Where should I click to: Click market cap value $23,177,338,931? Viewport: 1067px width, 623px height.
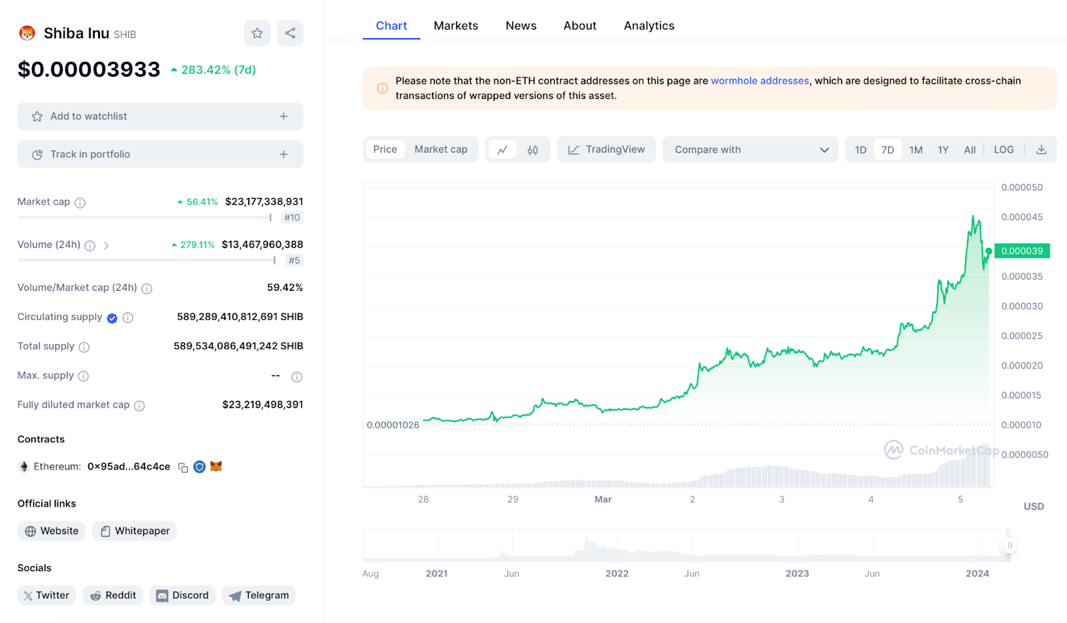(264, 201)
